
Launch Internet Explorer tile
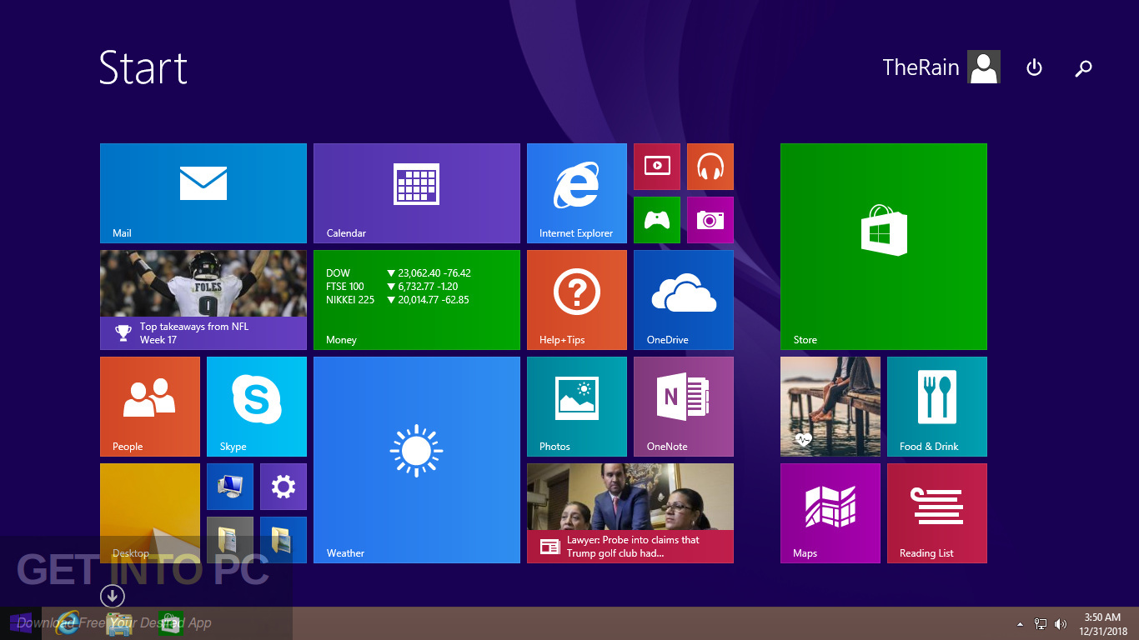[577, 193]
